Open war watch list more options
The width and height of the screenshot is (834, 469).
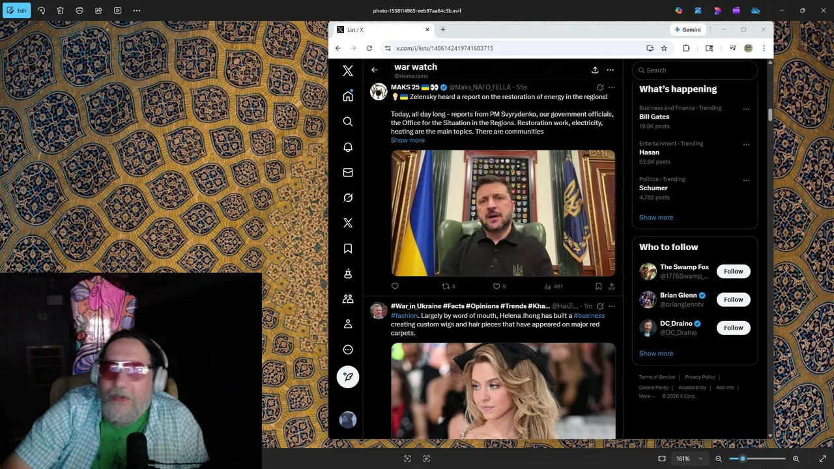click(610, 70)
